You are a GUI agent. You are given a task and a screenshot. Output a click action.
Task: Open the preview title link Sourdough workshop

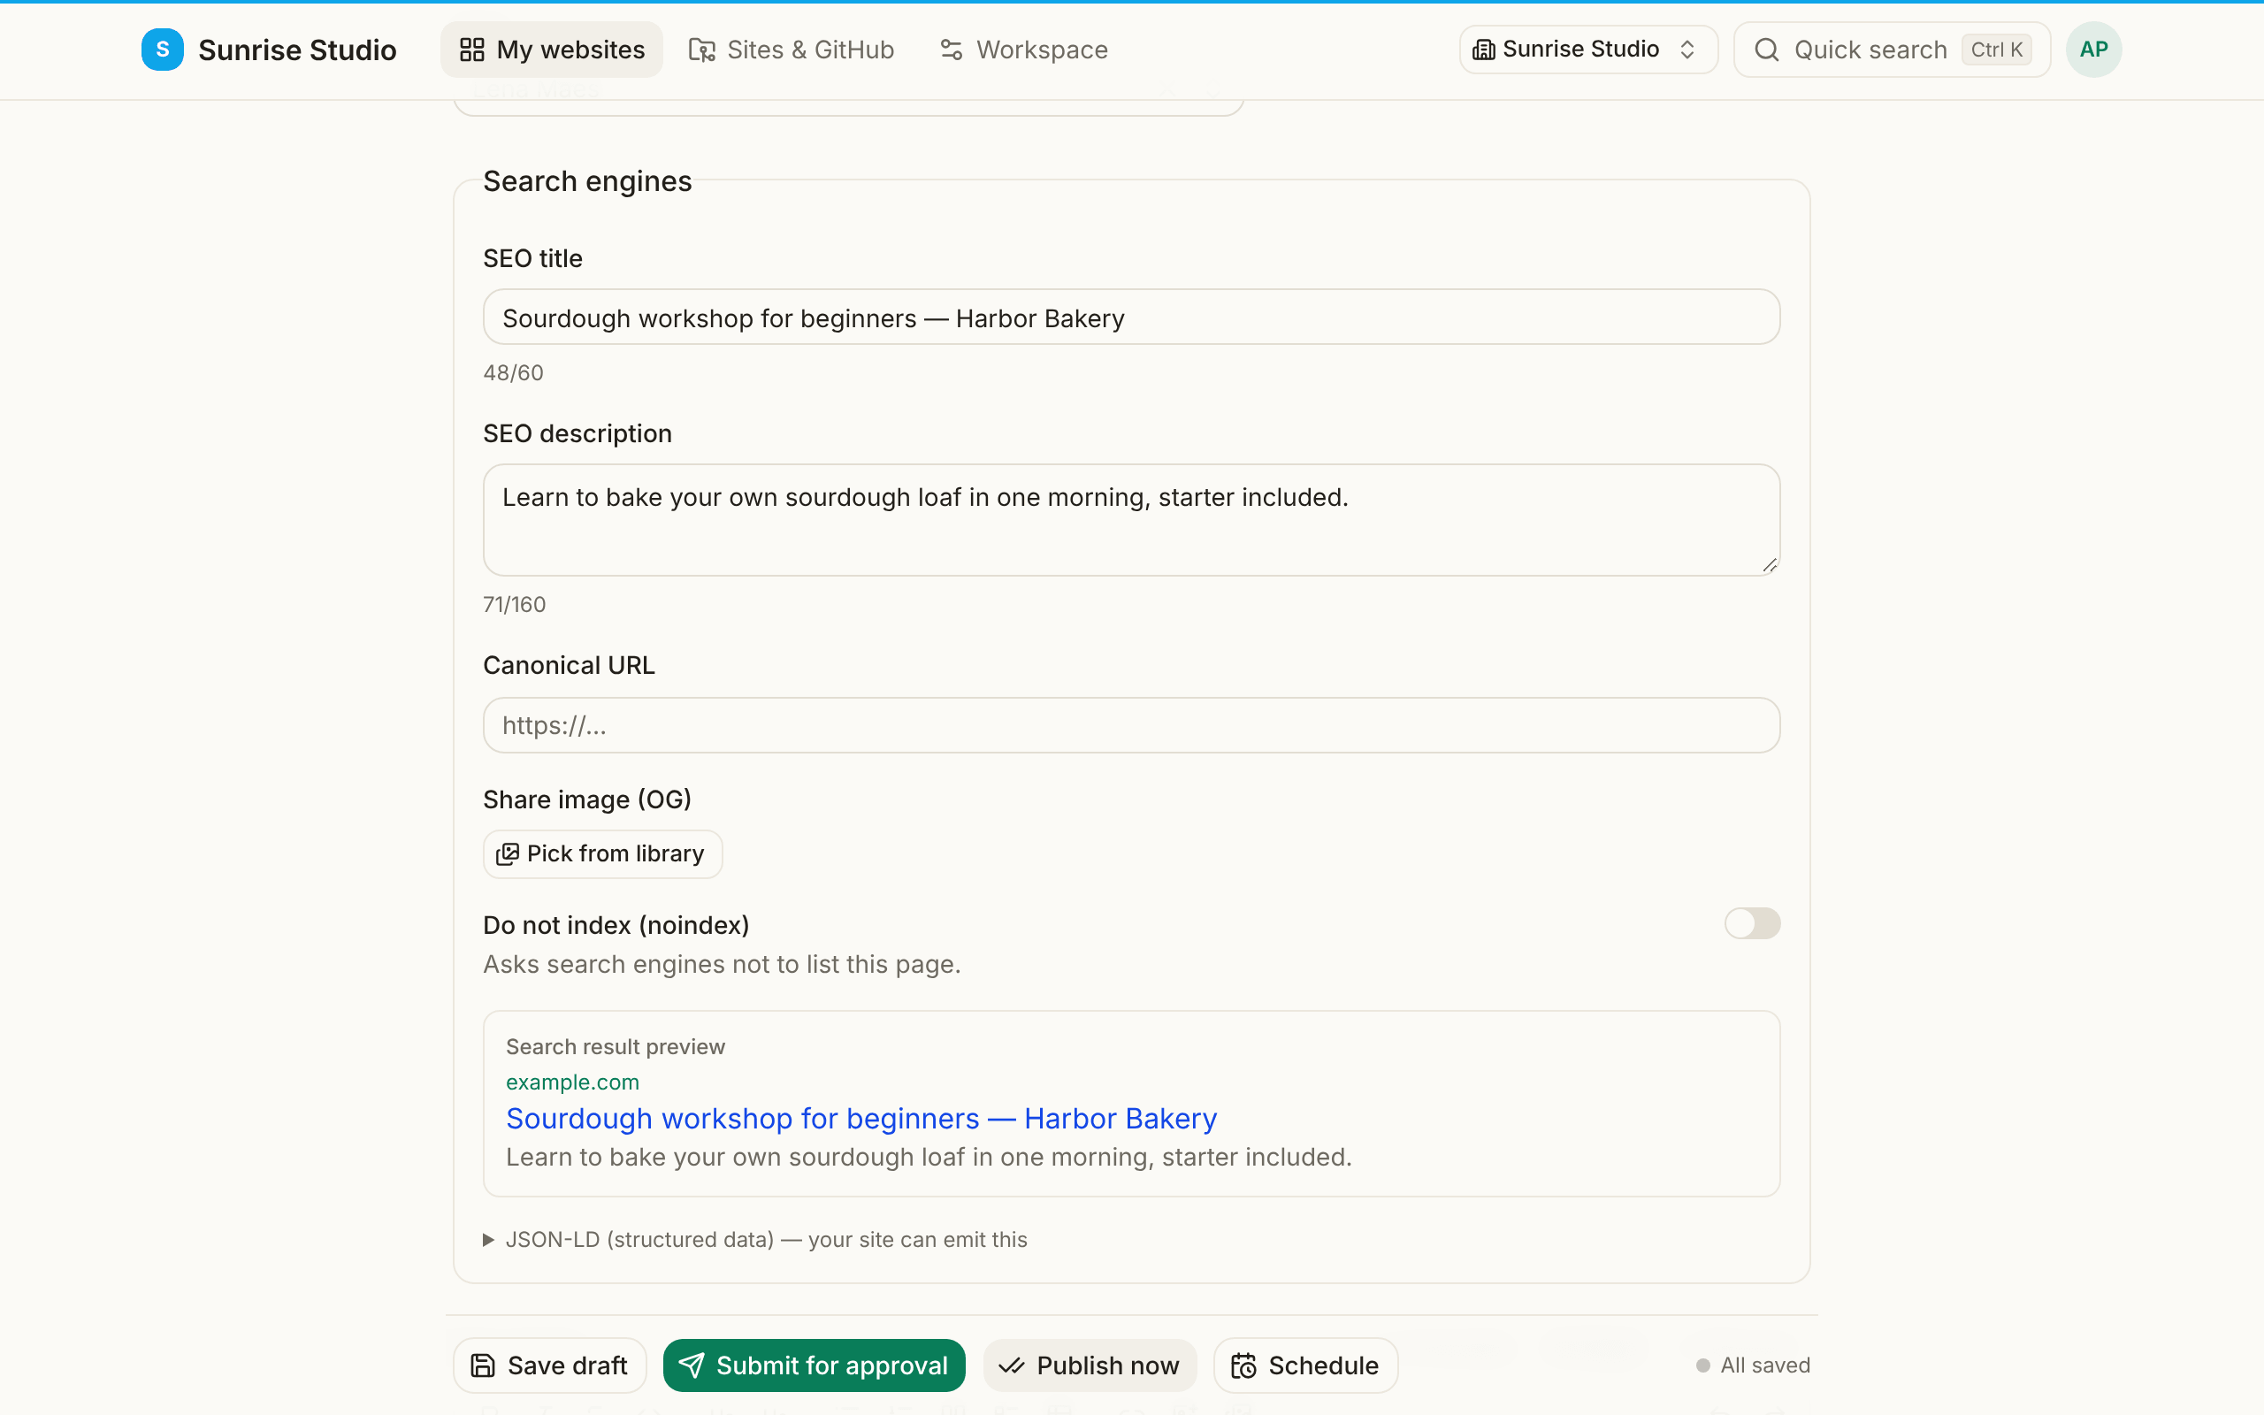pos(860,1119)
